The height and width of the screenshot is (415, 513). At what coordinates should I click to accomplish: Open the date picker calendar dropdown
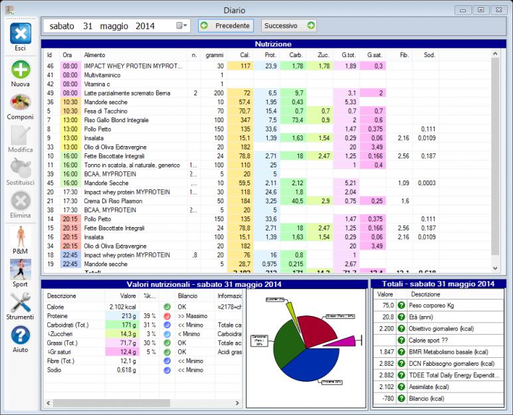182,26
